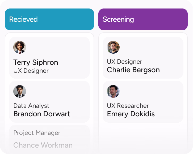
Task: Open Emery Dokidis's candidate card
Action: point(143,102)
